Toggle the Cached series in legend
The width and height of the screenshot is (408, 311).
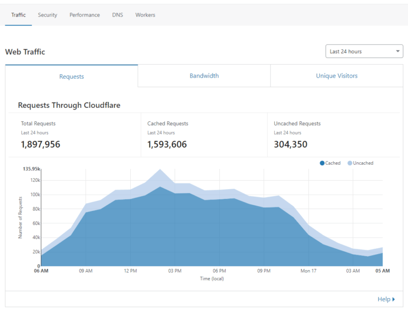click(x=333, y=163)
